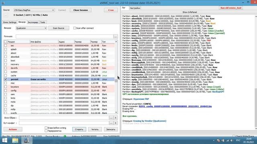Switch to Tools tab

[x=43, y=22]
